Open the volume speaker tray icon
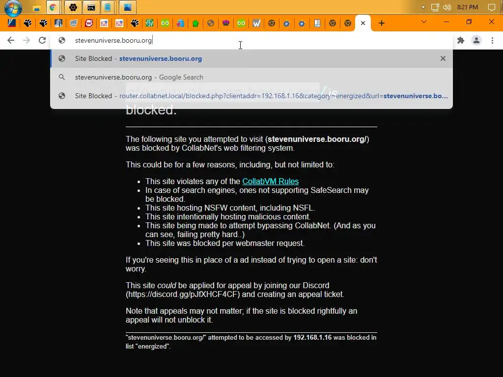The width and height of the screenshot is (503, 377). pyautogui.click(x=447, y=7)
